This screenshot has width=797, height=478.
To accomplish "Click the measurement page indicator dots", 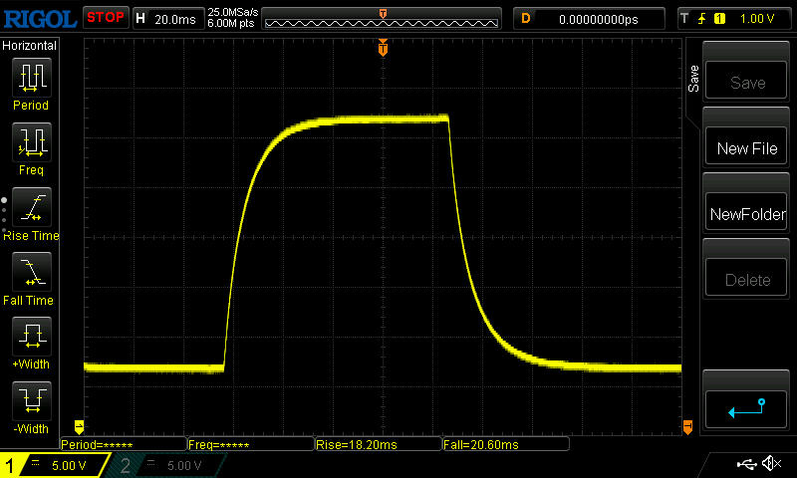I will [x=4, y=215].
